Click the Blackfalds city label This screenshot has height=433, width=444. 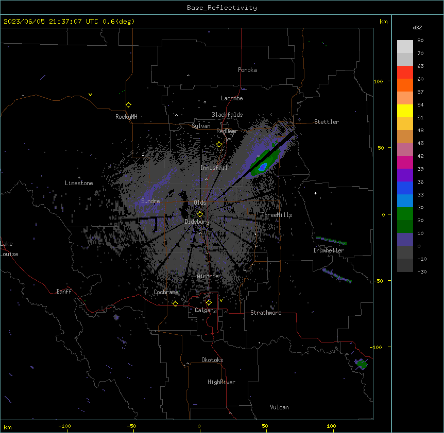click(227, 115)
